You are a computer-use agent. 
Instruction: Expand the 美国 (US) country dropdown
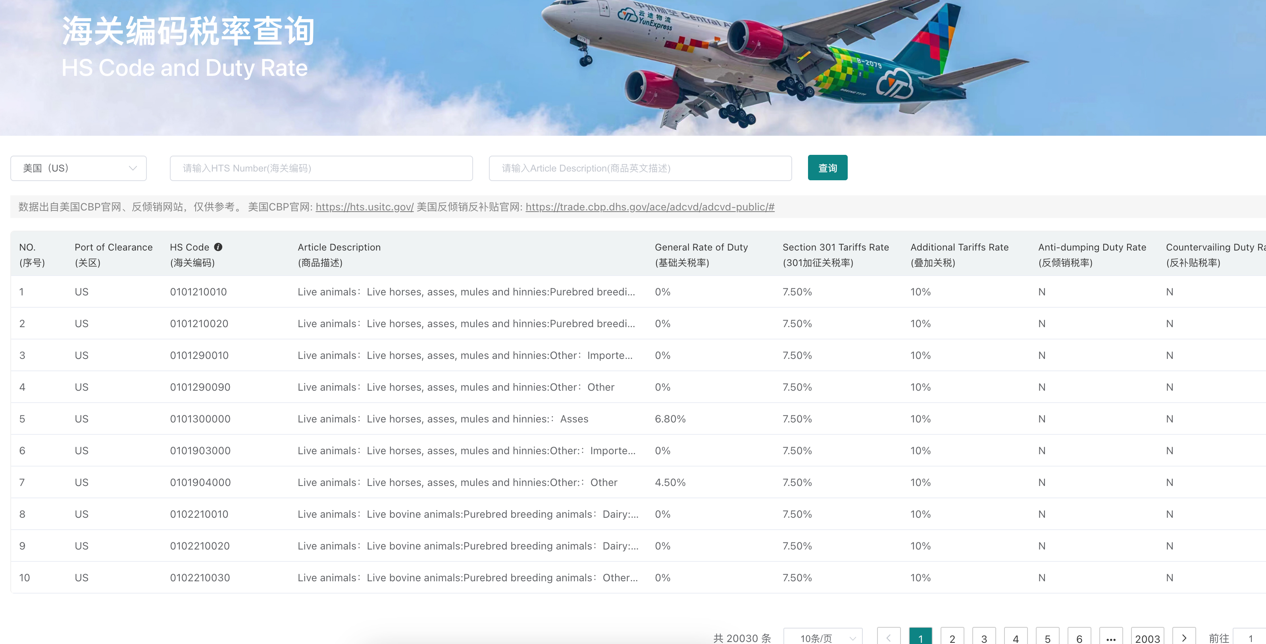tap(79, 168)
